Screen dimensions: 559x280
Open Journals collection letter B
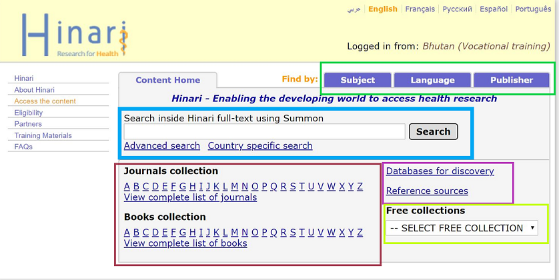tap(136, 186)
